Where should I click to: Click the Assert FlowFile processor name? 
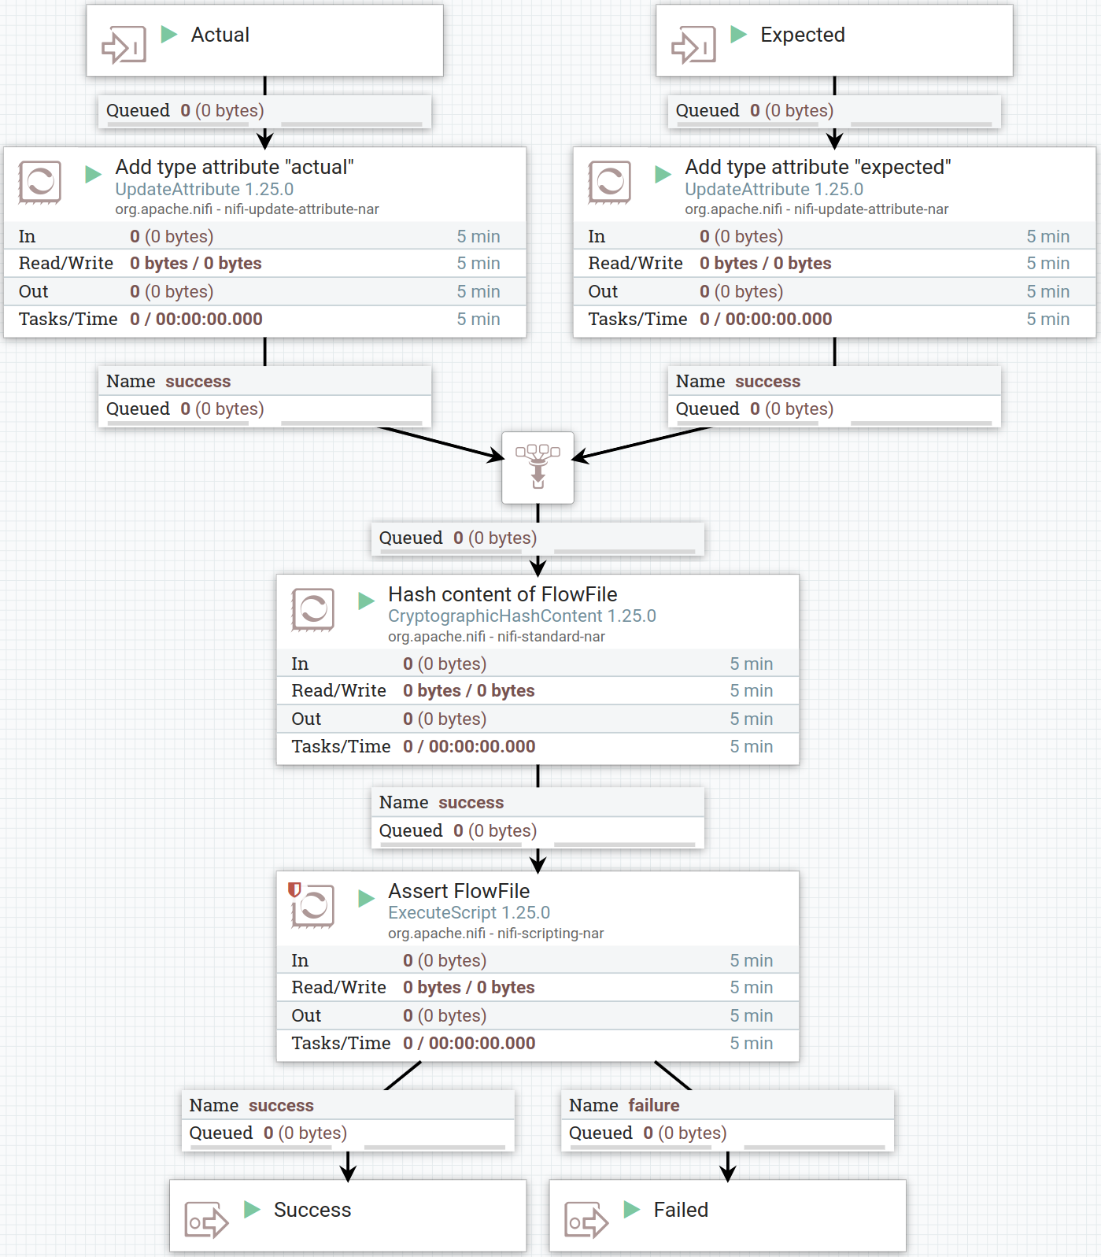click(x=459, y=891)
